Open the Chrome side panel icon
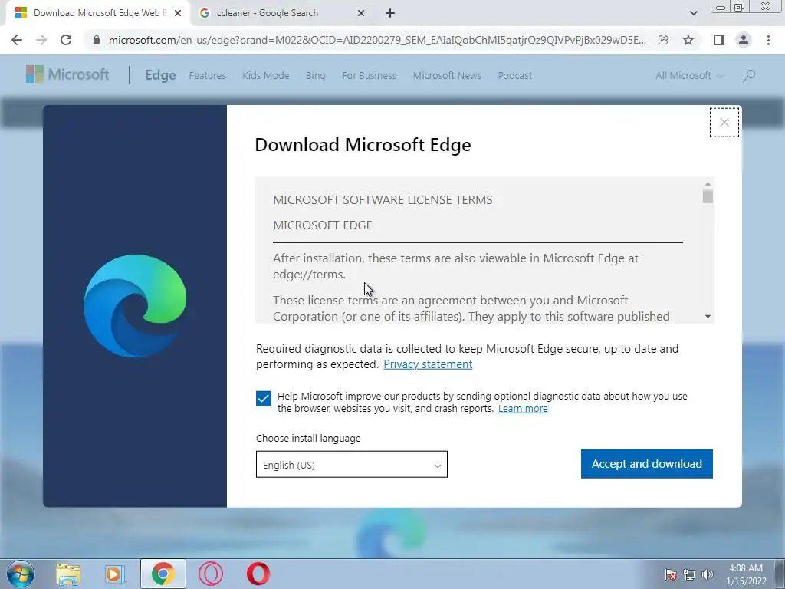 pos(719,40)
